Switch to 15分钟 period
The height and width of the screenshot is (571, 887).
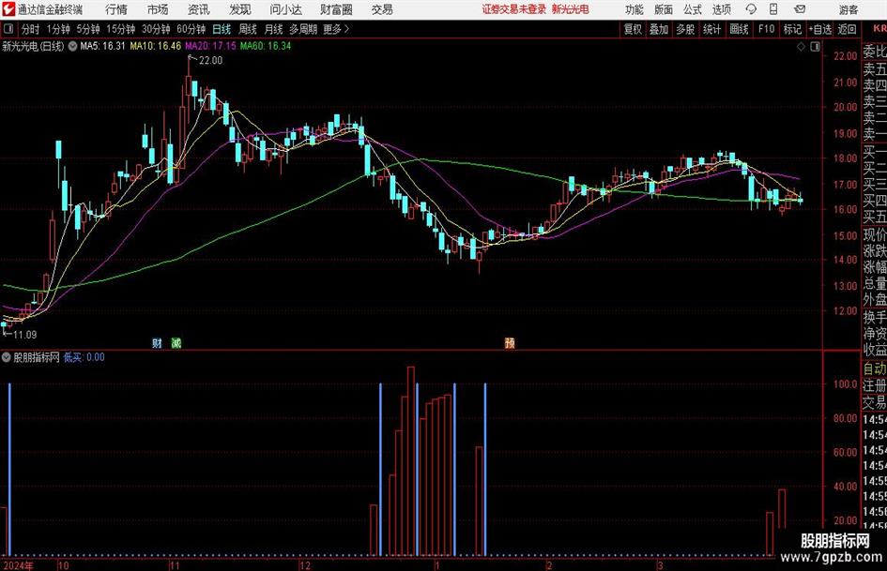click(x=120, y=29)
